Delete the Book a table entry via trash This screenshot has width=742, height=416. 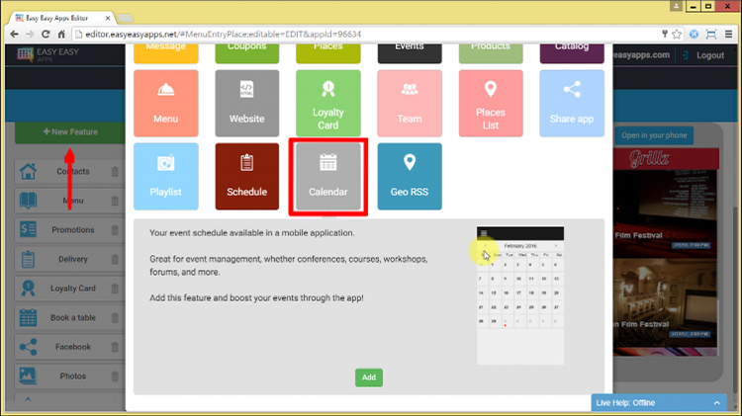(x=115, y=318)
